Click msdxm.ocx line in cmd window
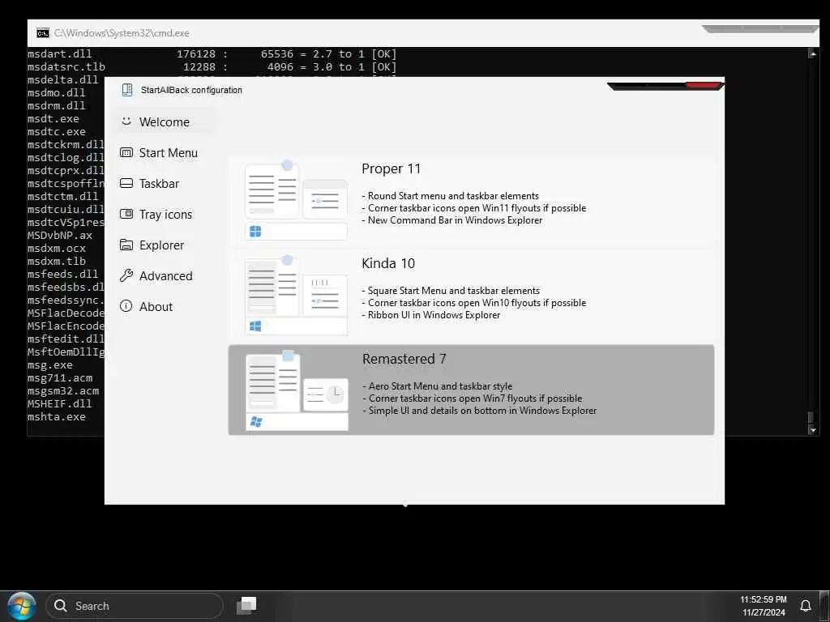The image size is (830, 622). point(57,248)
